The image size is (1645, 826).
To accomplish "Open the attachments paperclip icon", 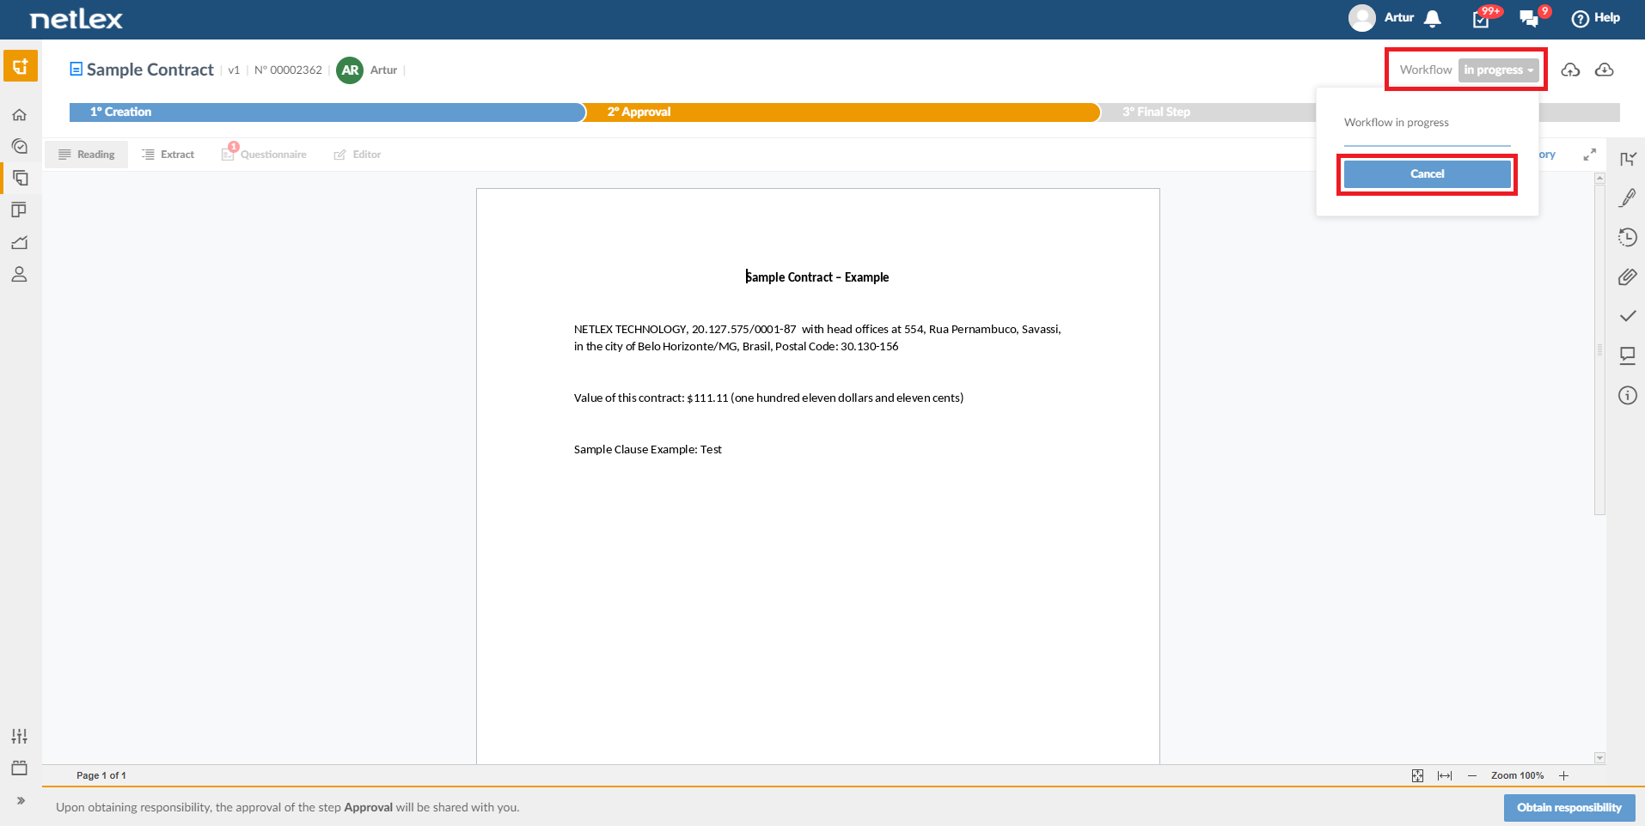I will pos(1627,276).
